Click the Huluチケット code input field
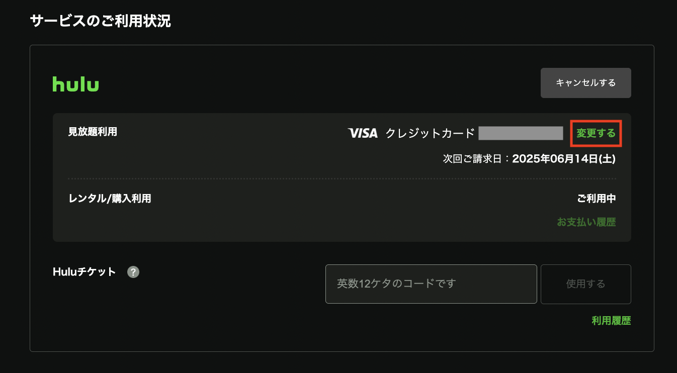677x373 pixels. (431, 284)
